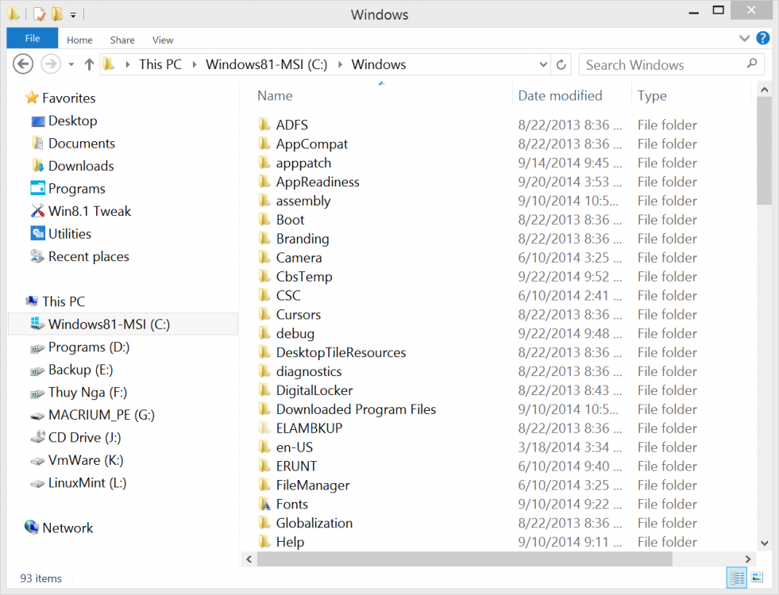Switch to Details view in status bar
Screen dimensions: 779x595
(x=737, y=578)
